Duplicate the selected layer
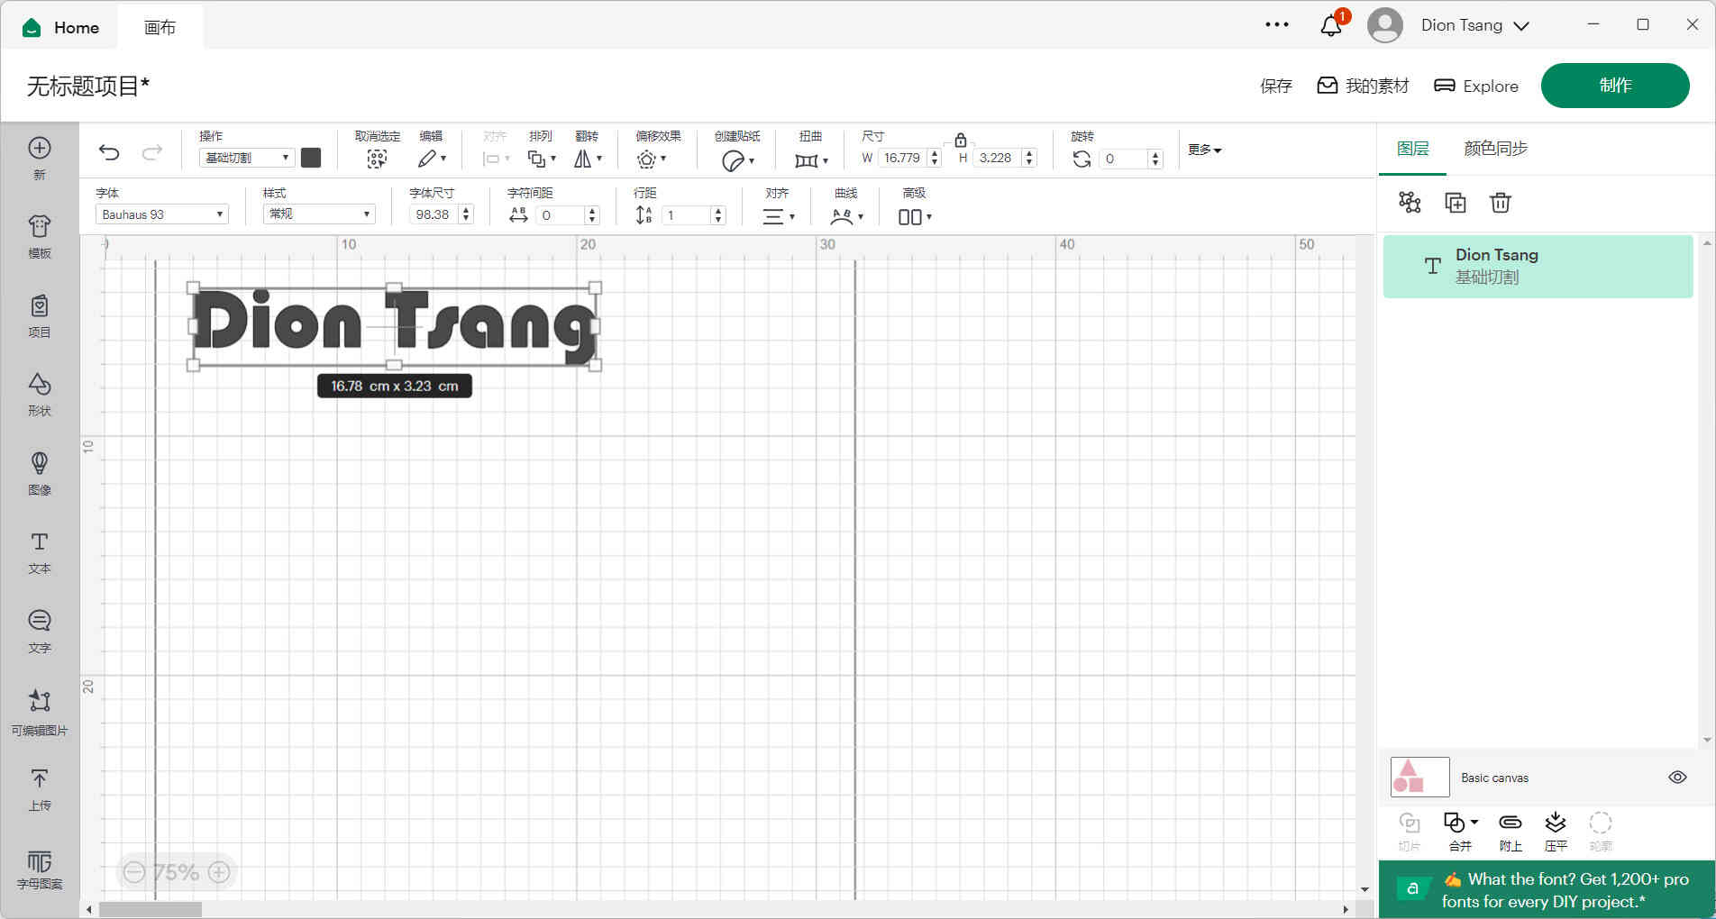 point(1456,203)
